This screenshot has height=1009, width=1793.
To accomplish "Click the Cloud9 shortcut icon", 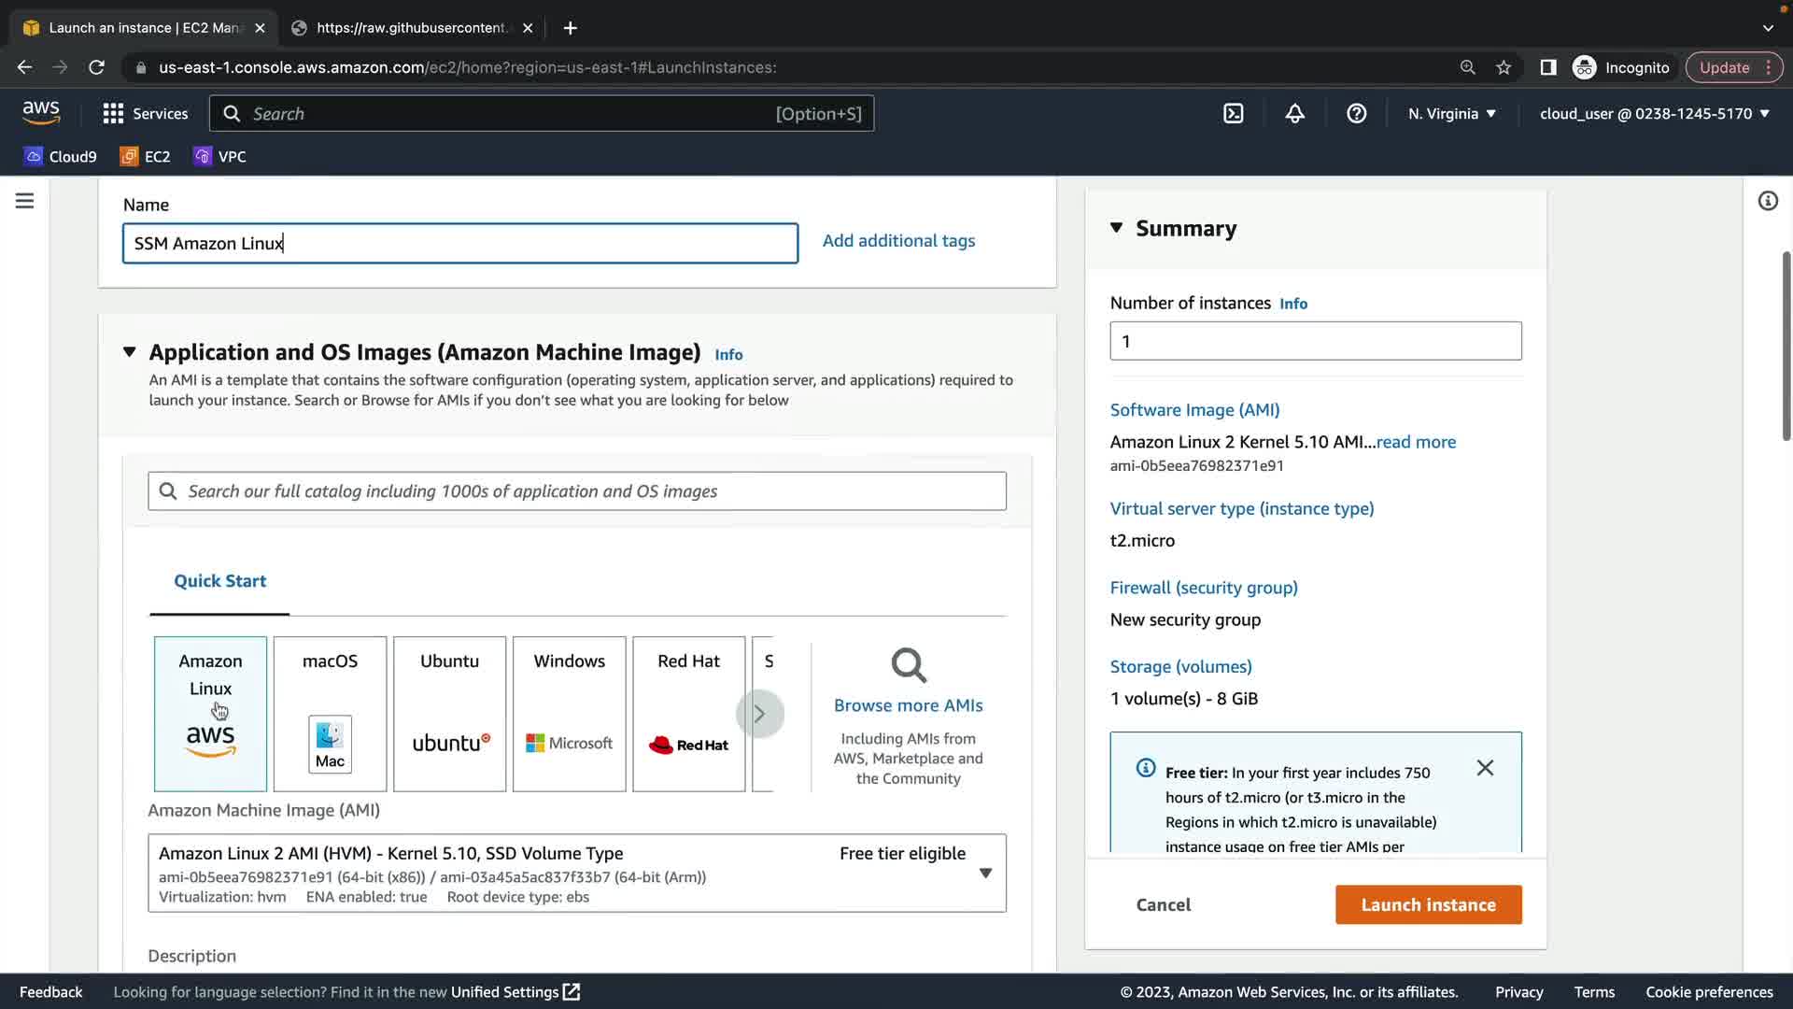I will (x=61, y=157).
